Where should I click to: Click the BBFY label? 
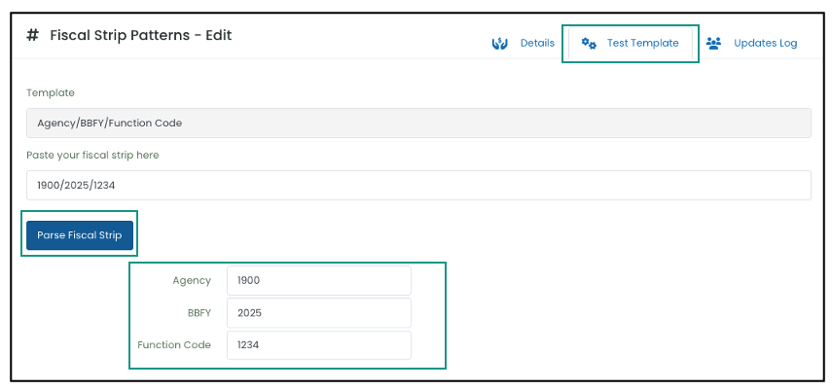(x=199, y=313)
